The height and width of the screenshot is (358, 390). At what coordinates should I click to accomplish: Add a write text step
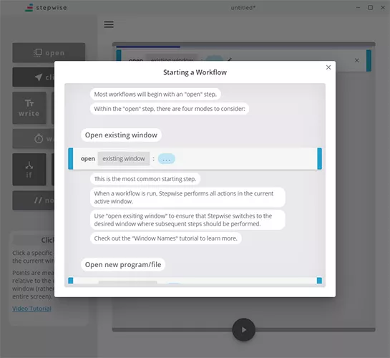(x=29, y=108)
